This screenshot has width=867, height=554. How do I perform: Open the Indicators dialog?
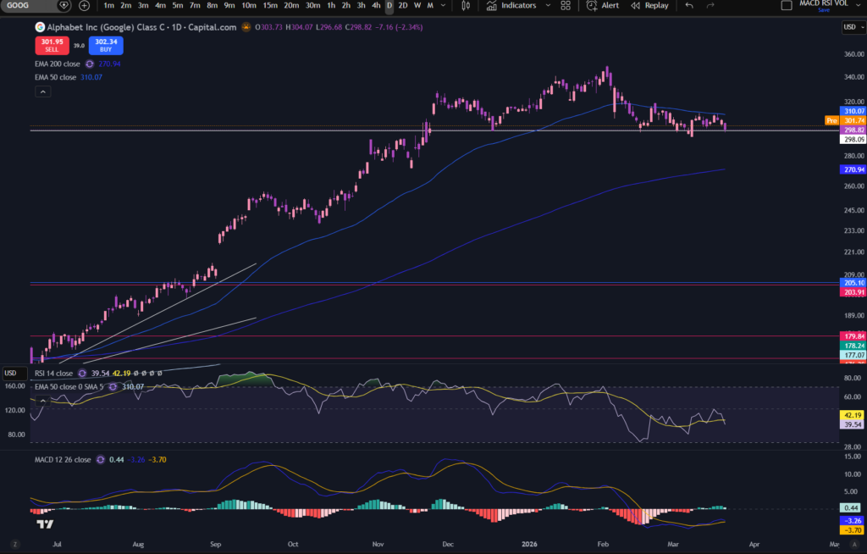(x=511, y=6)
